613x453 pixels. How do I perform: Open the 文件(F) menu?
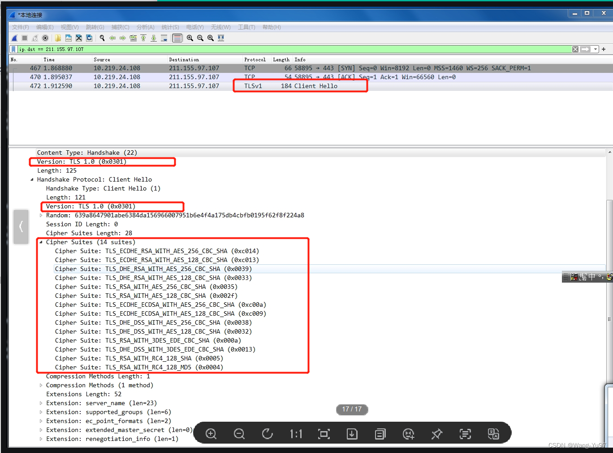(21, 27)
